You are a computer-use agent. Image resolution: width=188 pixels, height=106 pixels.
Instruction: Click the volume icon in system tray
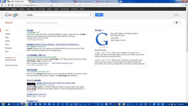(x=169, y=104)
